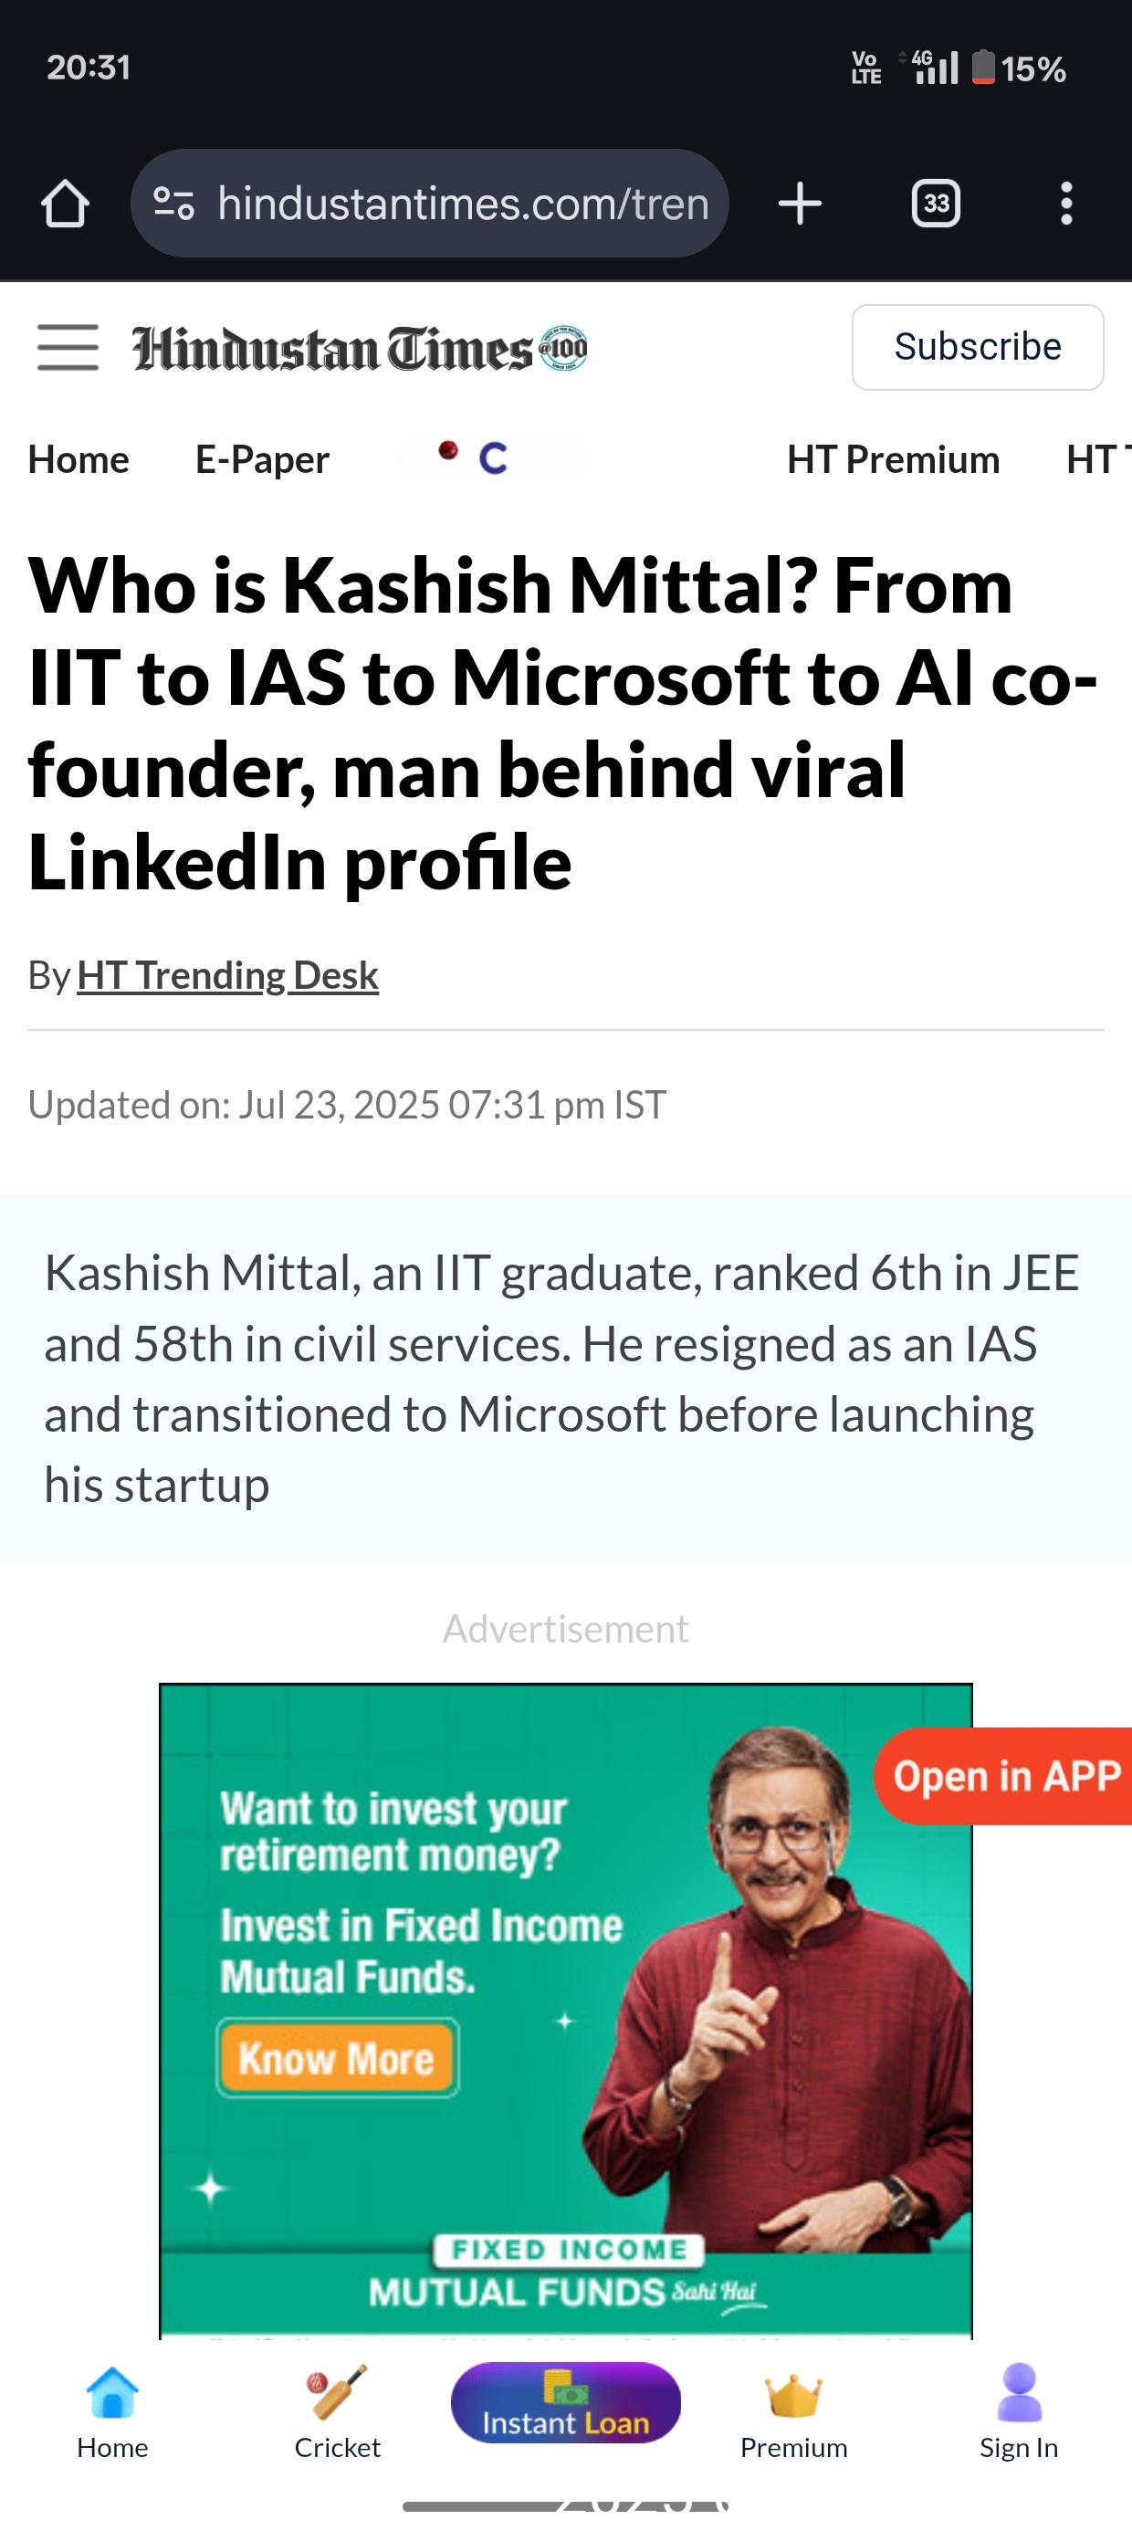Open the site info icon in address bar
The image size is (1132, 2531).
pyautogui.click(x=174, y=204)
